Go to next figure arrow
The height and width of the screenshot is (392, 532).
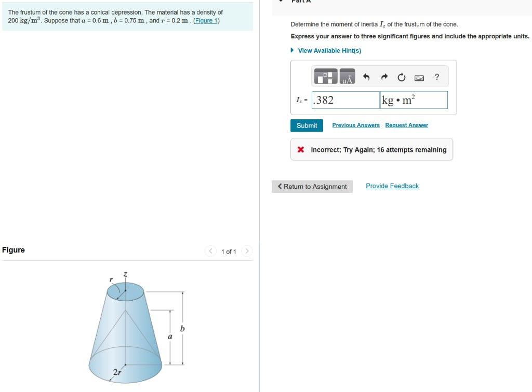pyautogui.click(x=247, y=251)
